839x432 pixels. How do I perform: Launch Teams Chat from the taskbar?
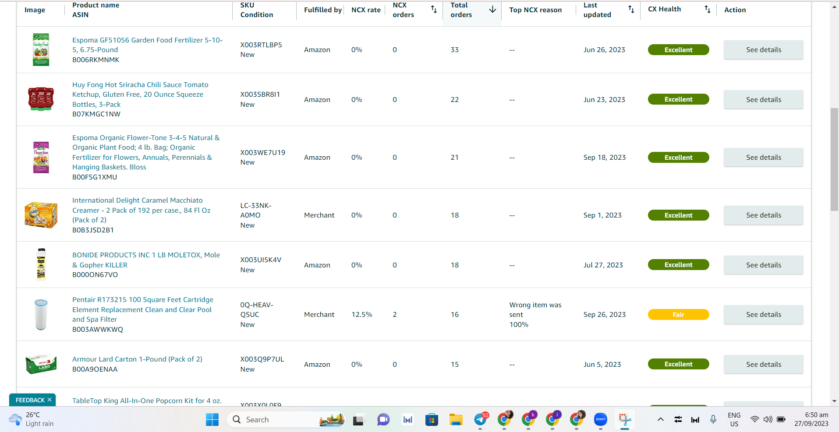click(x=383, y=420)
